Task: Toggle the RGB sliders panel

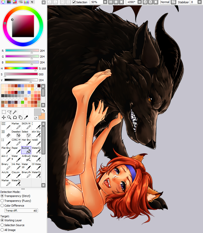Action: [9, 2]
